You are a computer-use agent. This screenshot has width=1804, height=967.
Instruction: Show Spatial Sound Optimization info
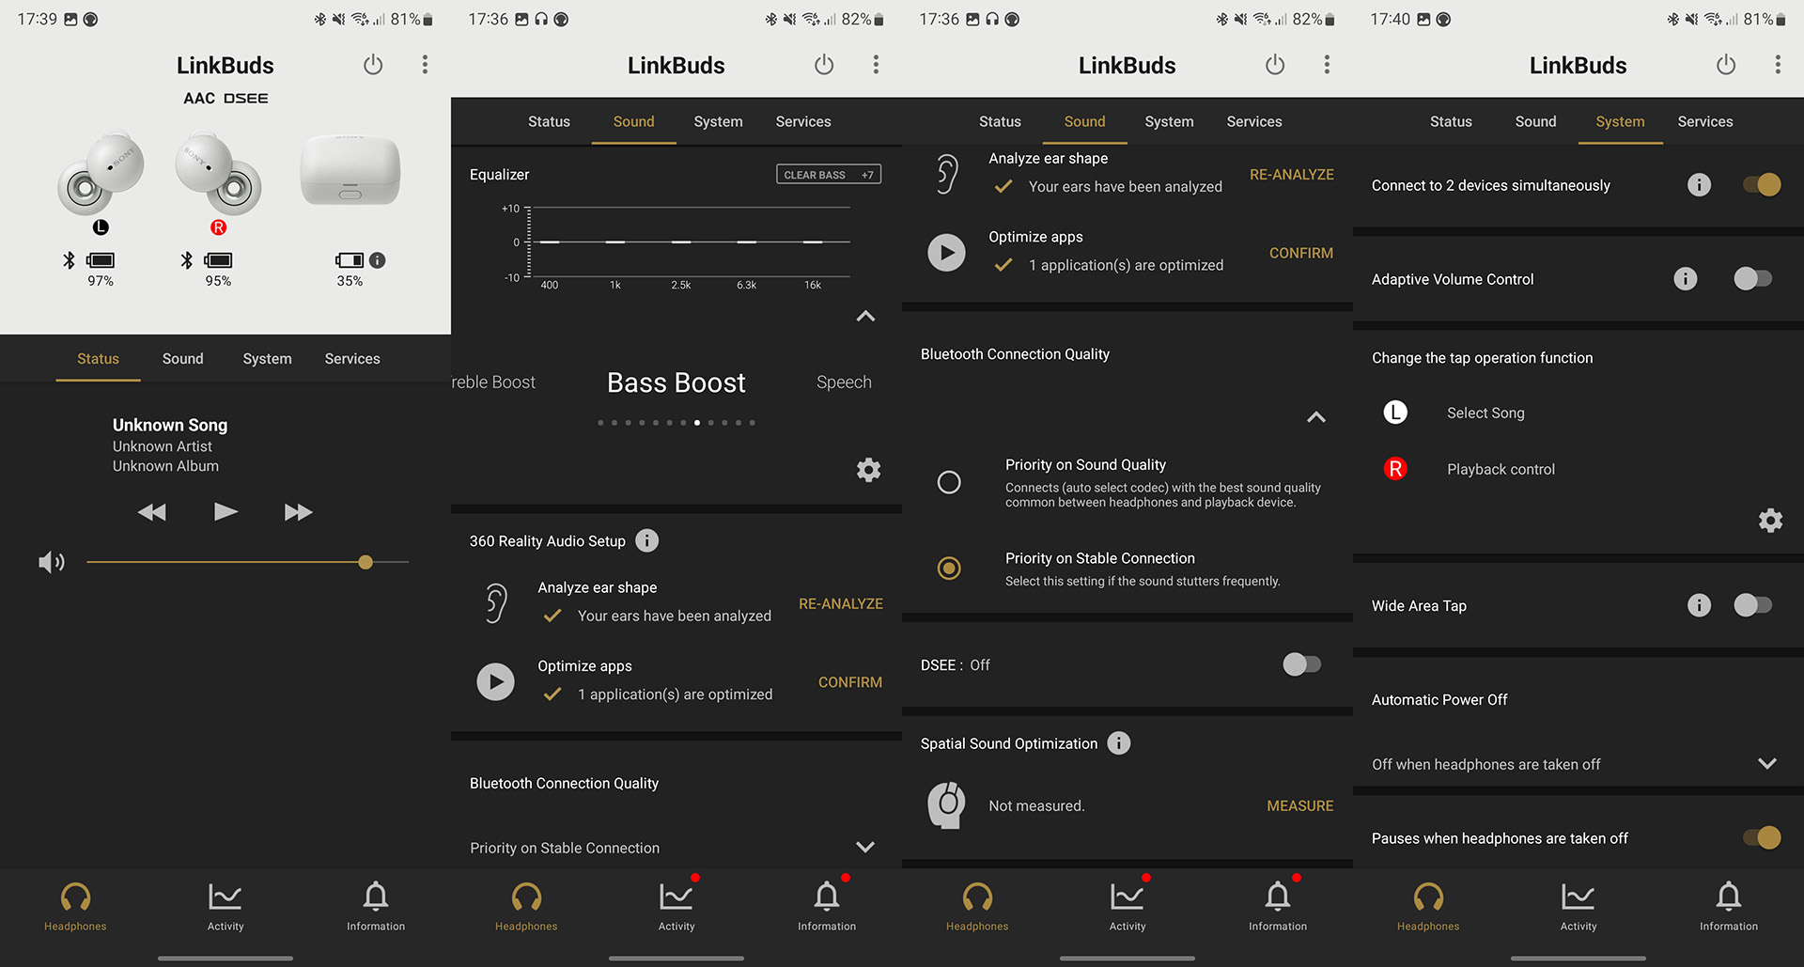pos(1118,743)
